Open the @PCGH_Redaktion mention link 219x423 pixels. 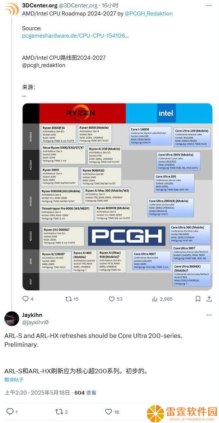point(149,14)
